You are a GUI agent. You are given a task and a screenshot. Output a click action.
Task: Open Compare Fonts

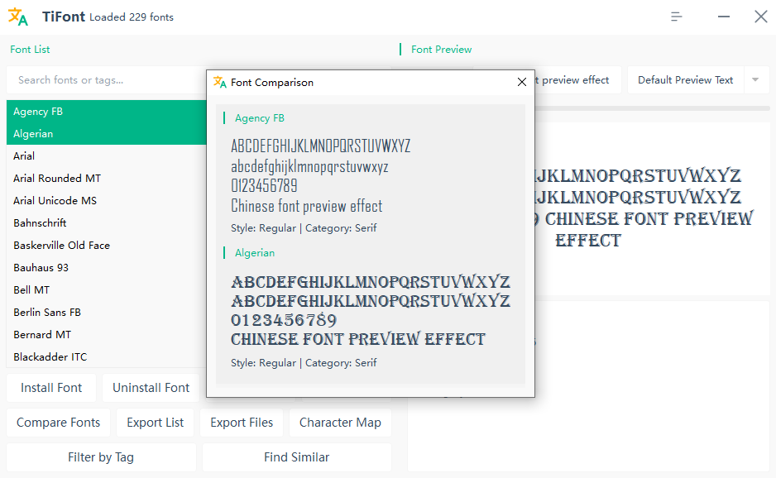(x=58, y=423)
